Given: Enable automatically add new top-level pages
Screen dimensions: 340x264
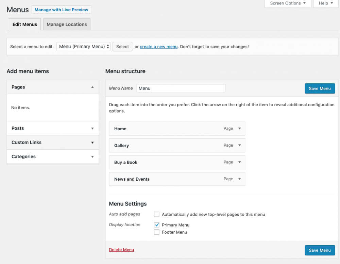Looking at the screenshot, I should tap(156, 214).
